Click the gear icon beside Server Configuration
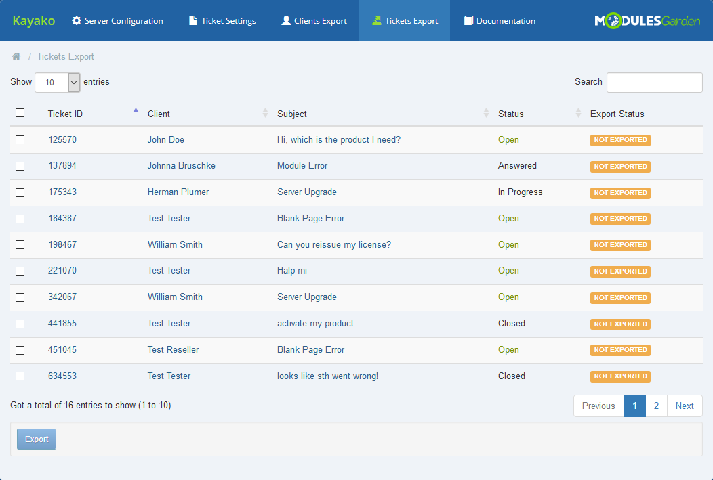 77,20
